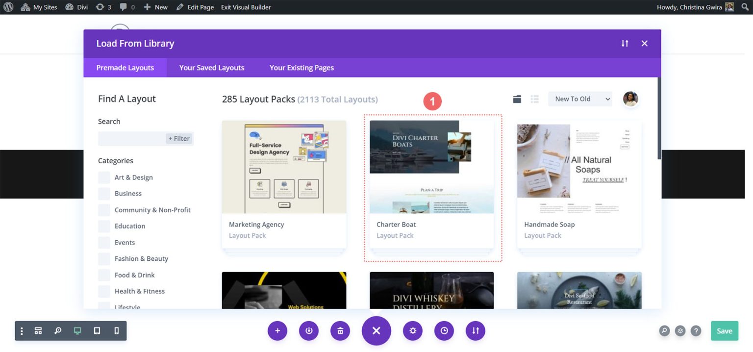
Task: Open page settings via the gear icon
Action: coord(412,330)
